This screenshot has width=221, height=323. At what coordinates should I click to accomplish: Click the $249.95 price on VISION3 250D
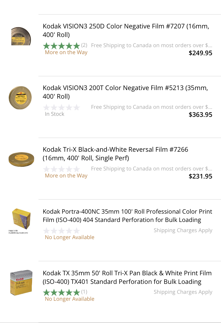(x=200, y=53)
